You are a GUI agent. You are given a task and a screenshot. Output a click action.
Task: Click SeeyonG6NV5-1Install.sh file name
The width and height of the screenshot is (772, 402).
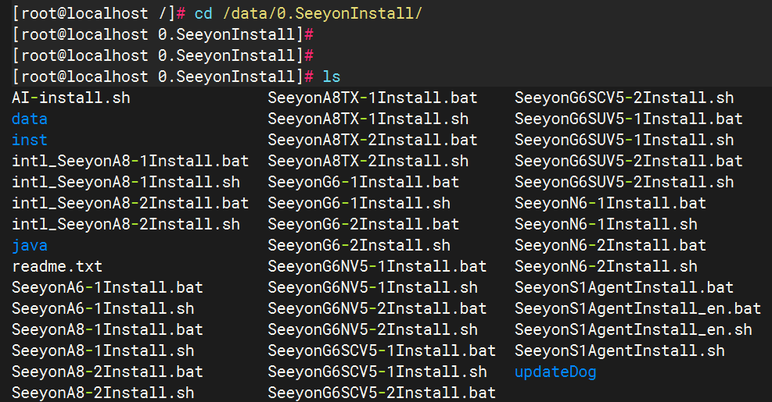[373, 288]
